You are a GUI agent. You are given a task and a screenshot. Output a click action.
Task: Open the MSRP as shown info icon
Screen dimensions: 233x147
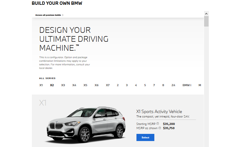coord(160,128)
